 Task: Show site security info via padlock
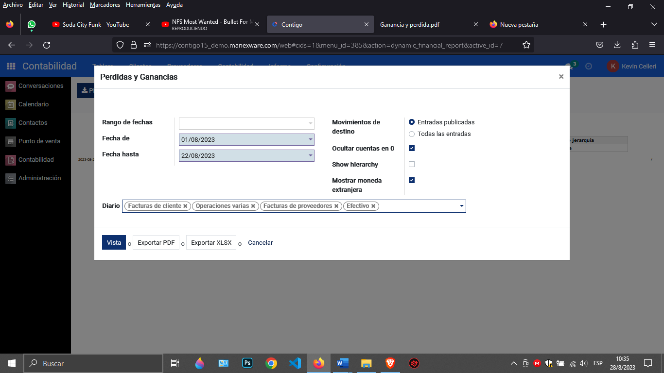tap(134, 45)
